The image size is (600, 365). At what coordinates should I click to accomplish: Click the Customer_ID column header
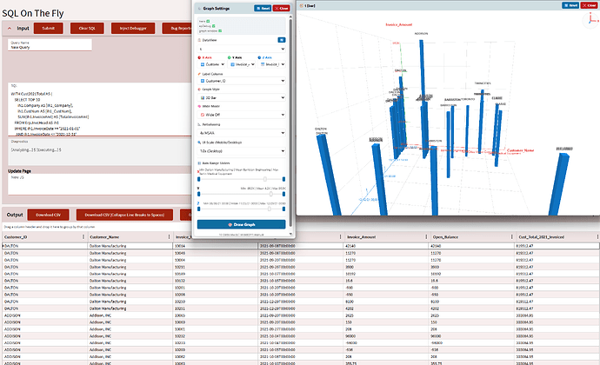(x=16, y=237)
